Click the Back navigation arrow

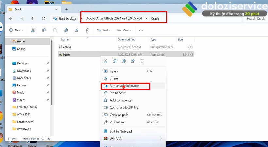pyautogui.click(x=11, y=19)
